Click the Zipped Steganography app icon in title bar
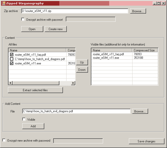The height and width of the screenshot is (148, 167). coord(4,3)
